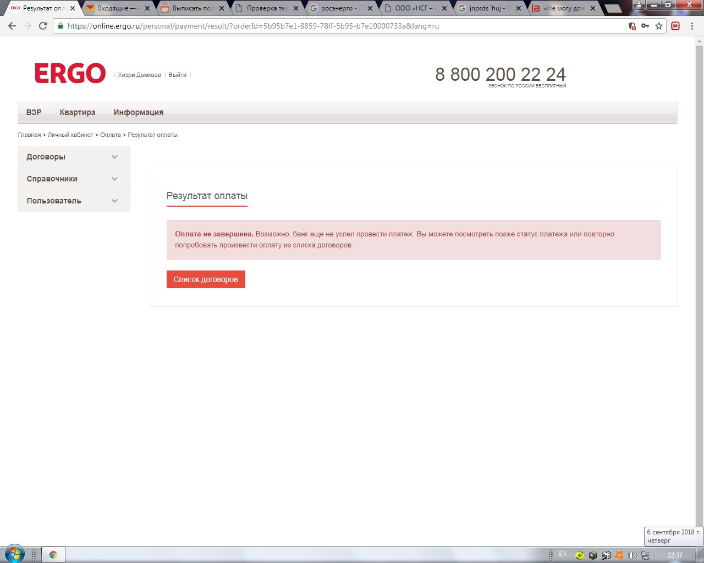Click the Личный кабинет breadcrumb link
The height and width of the screenshot is (563, 704).
70,135
